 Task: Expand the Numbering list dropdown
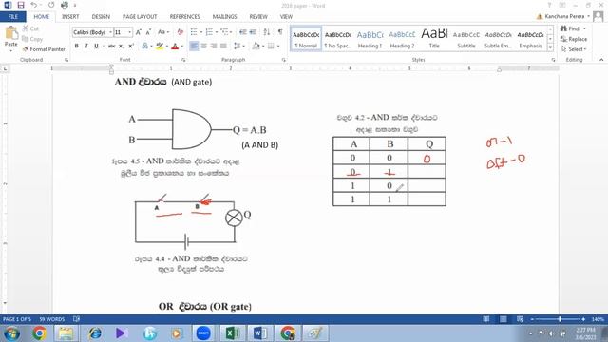coord(216,32)
